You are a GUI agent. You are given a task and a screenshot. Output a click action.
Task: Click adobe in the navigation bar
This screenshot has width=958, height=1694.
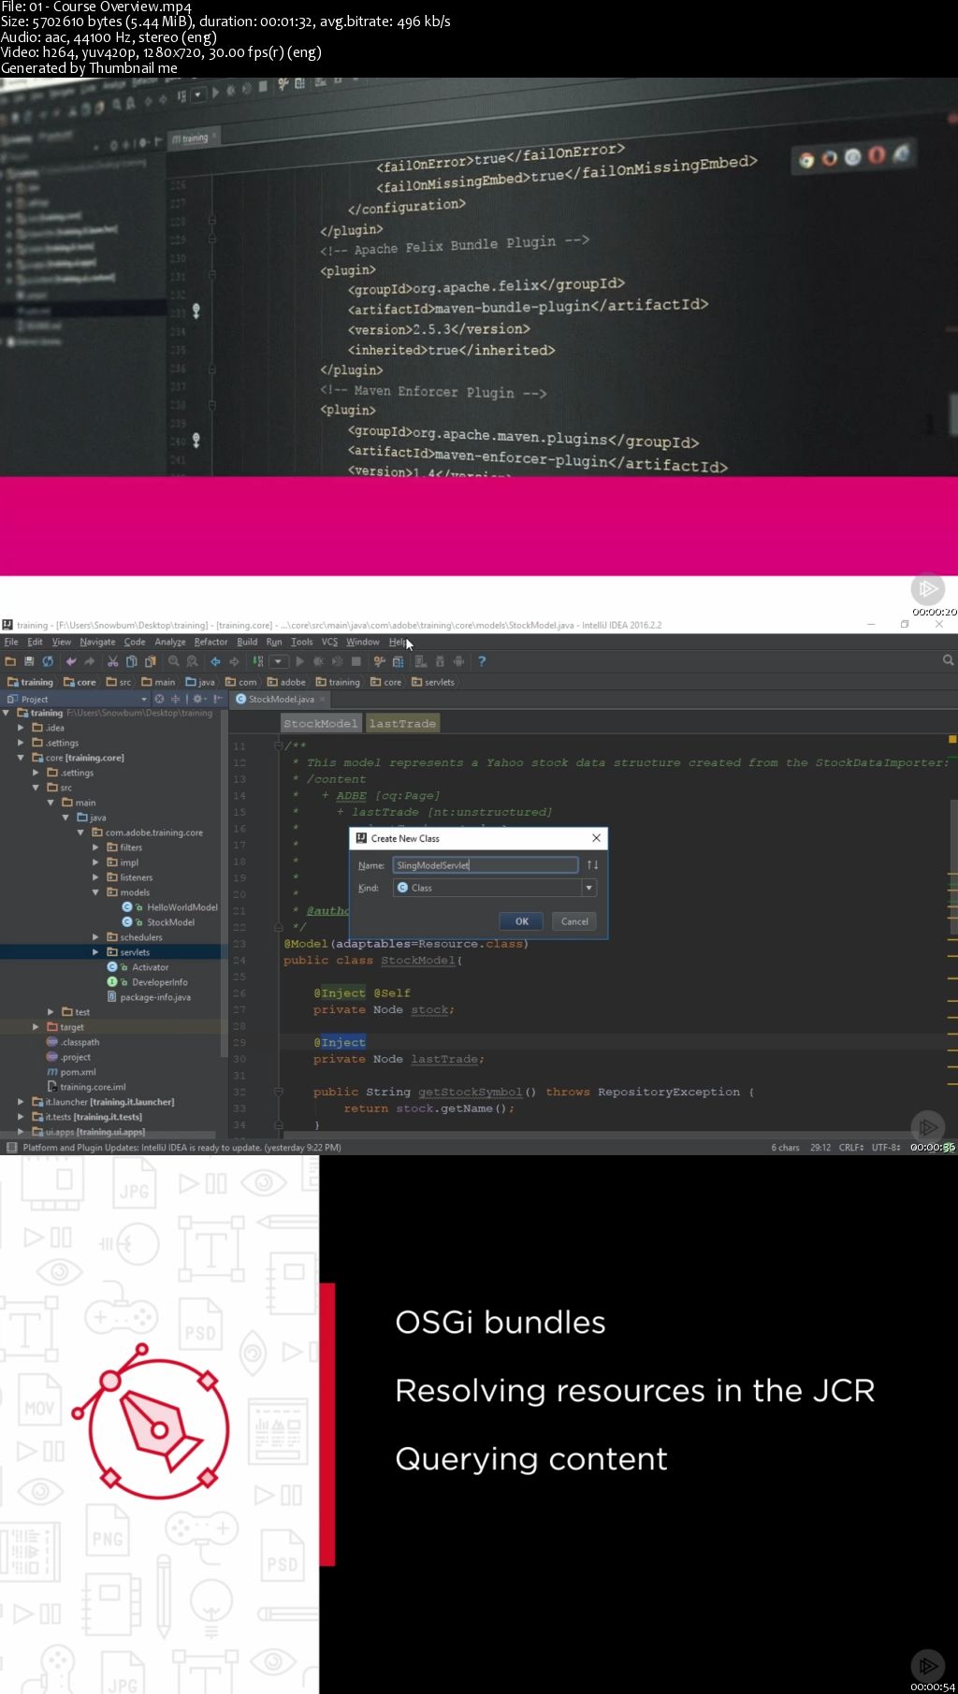[287, 682]
